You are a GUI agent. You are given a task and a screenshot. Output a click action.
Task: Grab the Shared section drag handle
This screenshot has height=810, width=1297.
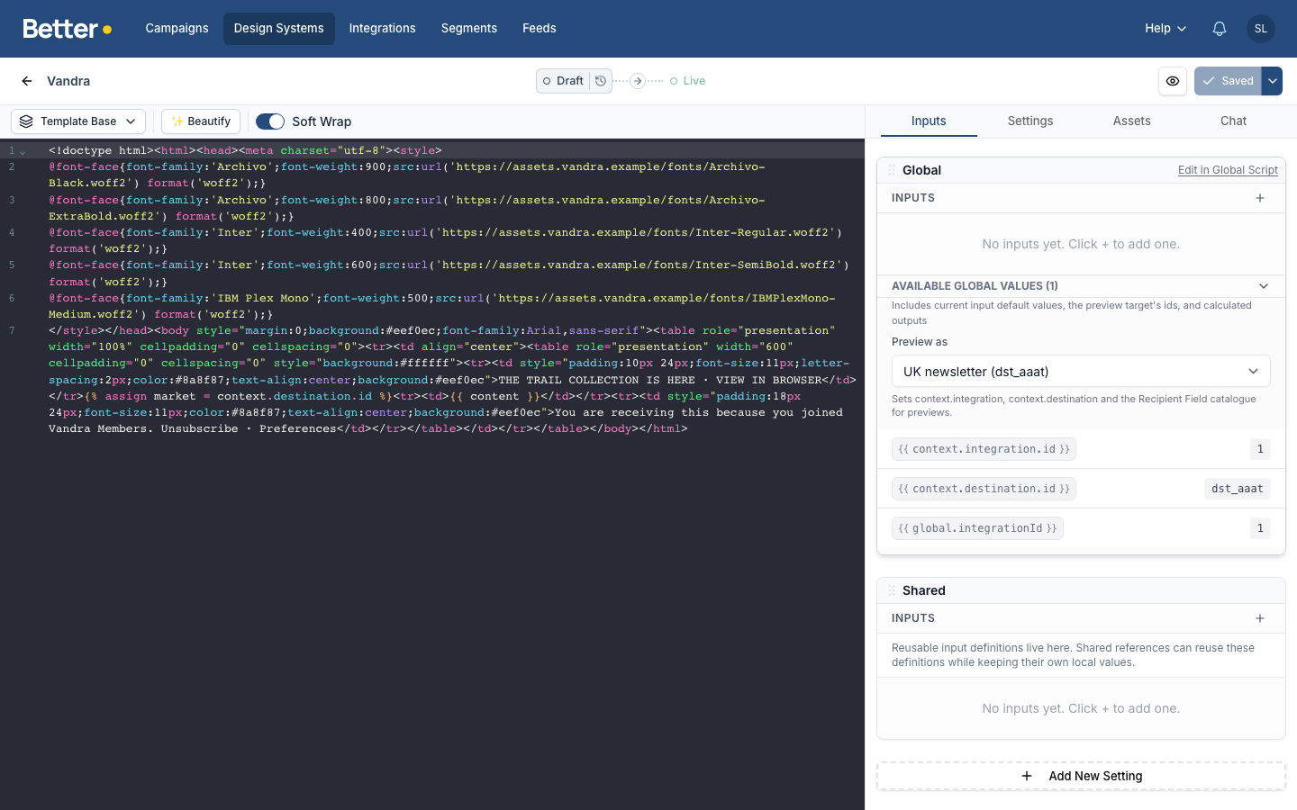coord(892,590)
